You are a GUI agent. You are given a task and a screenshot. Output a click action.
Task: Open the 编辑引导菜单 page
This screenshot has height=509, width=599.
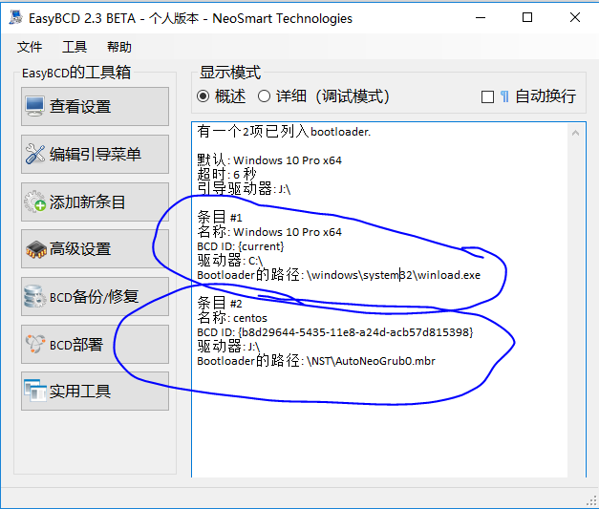[x=95, y=155]
